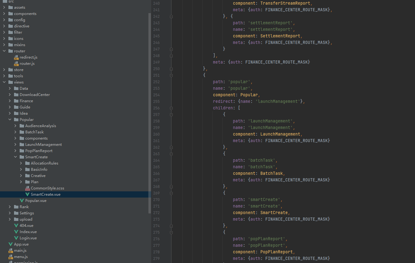This screenshot has width=415, height=263.
Task: Open the App.vue file
Action: pos(21,244)
